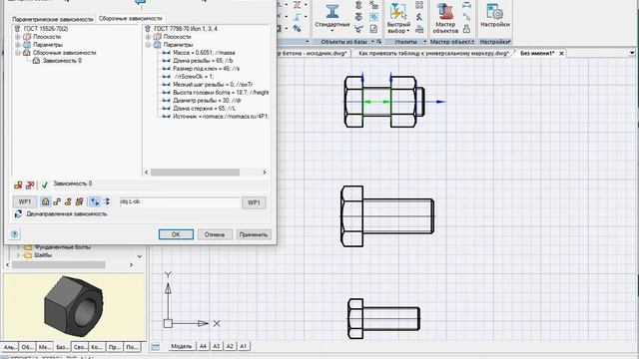This screenshot has width=639, height=359.
Task: Expand Параметры under ГОСТ 15526-70(2)
Action: point(18,45)
